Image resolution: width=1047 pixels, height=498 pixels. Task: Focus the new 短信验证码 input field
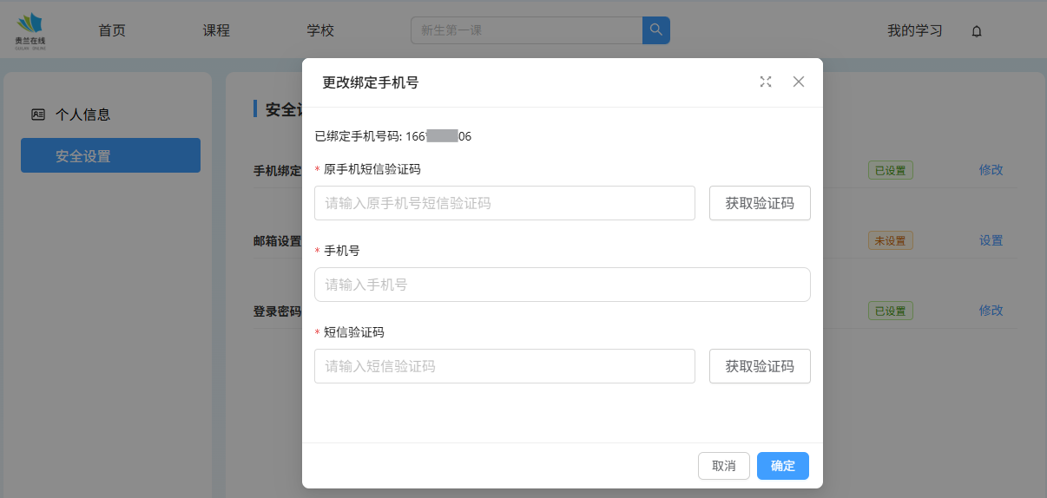click(504, 366)
